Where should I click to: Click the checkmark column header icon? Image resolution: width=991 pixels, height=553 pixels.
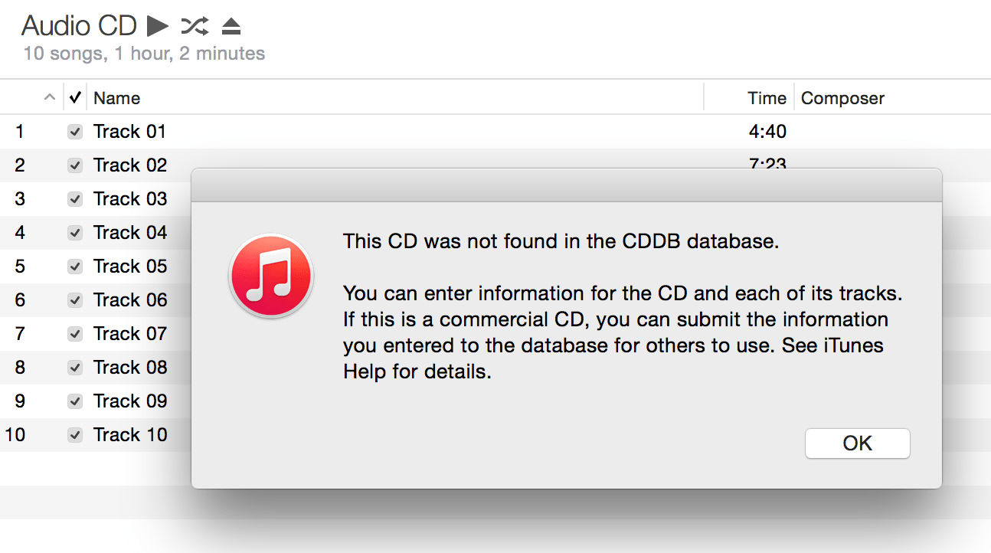coord(74,97)
